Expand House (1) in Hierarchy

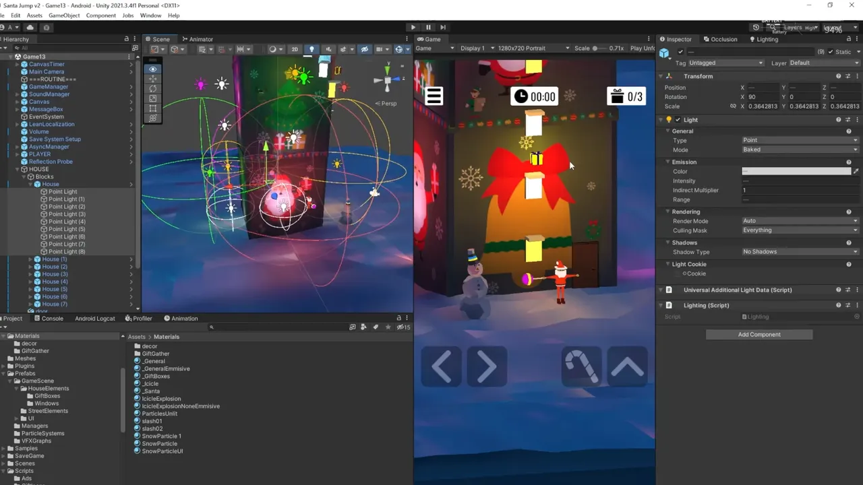pos(31,259)
